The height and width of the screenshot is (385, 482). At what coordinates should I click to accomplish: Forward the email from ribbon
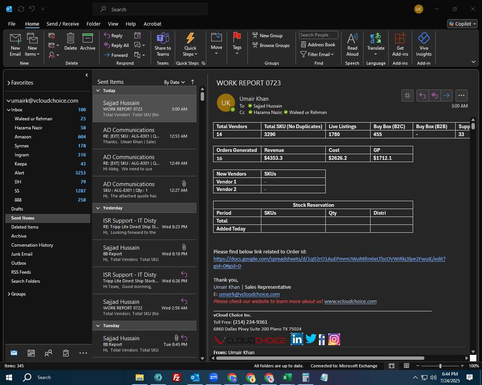pyautogui.click(x=116, y=55)
